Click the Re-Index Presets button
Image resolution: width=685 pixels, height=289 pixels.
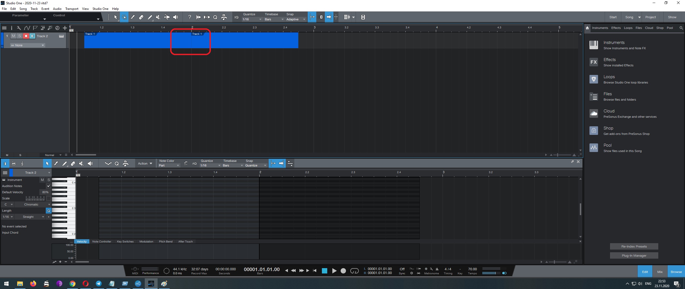tap(634, 246)
